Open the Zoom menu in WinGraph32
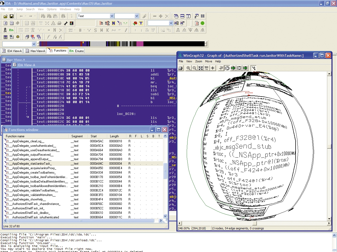The height and width of the screenshot is (252, 337). click(x=199, y=61)
